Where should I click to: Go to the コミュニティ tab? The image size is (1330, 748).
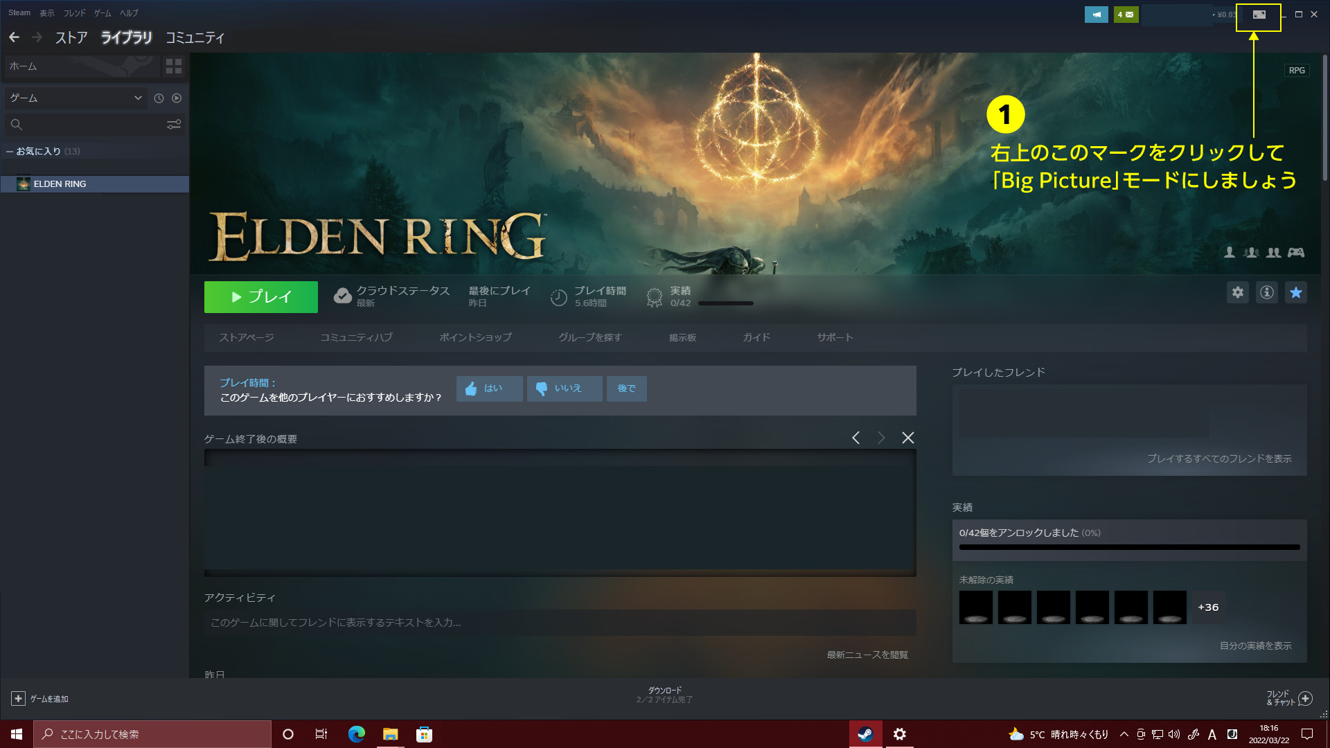pos(195,38)
